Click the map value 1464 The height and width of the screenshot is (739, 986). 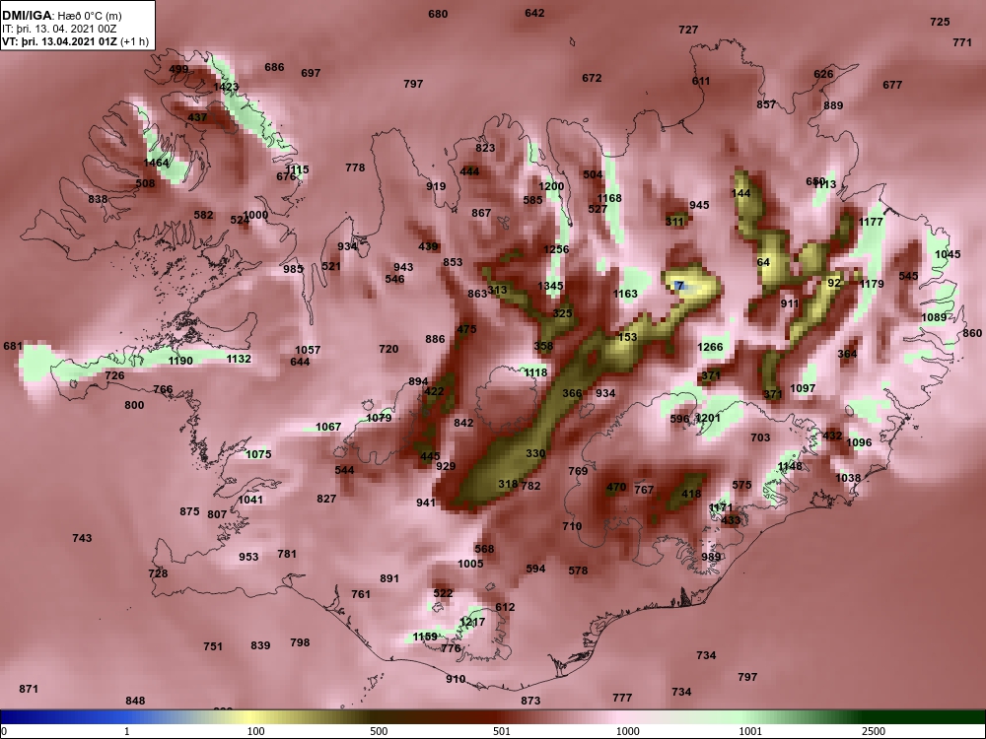pyautogui.click(x=156, y=163)
